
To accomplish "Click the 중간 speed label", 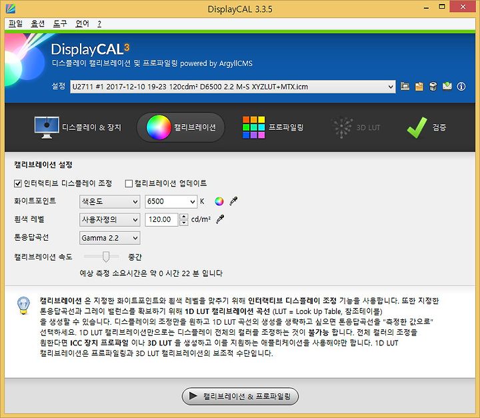I will 135,257.
